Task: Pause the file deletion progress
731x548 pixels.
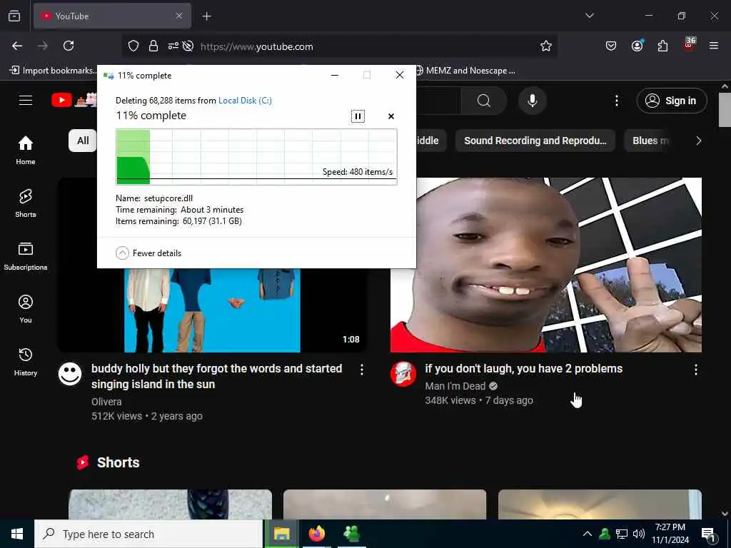Action: [x=358, y=116]
